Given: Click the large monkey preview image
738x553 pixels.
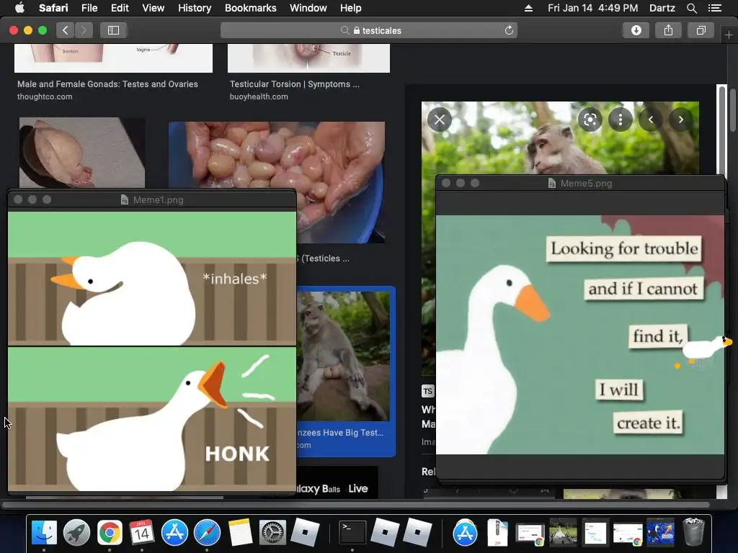Looking at the screenshot, I should coord(560,138).
